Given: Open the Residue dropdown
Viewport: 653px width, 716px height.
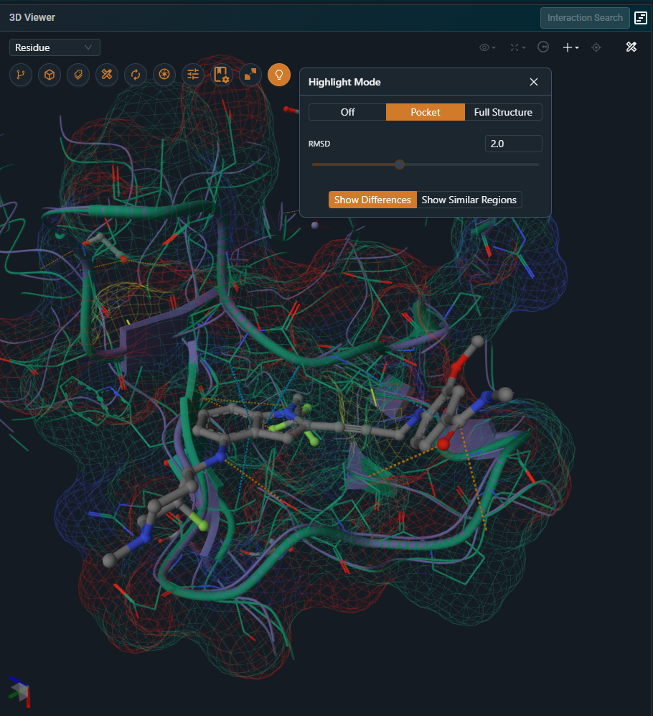Looking at the screenshot, I should pyautogui.click(x=55, y=47).
